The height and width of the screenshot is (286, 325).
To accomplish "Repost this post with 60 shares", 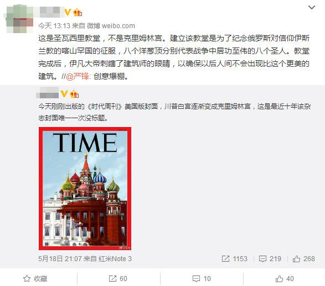I will (118, 279).
